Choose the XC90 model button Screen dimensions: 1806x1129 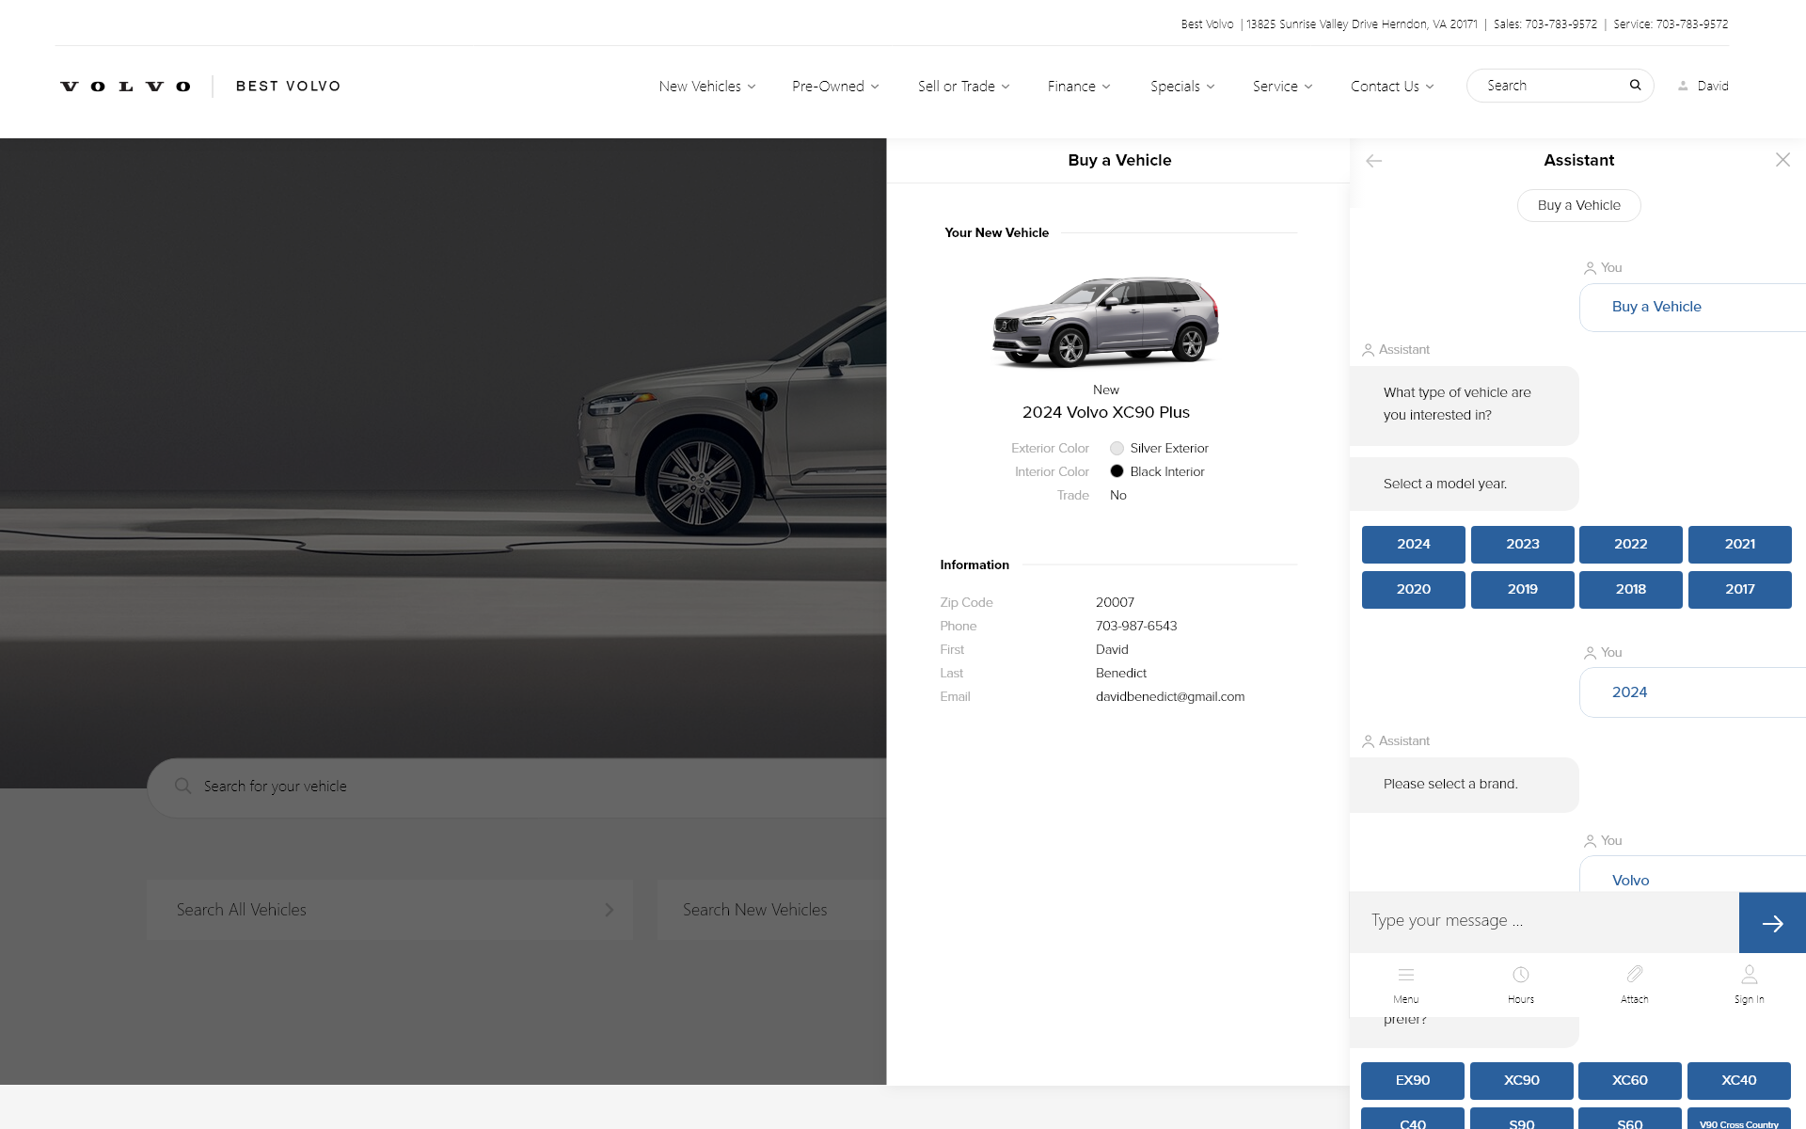[x=1522, y=1081]
